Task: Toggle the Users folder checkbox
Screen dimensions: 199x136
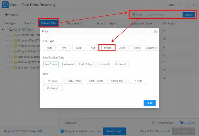Action: coord(11,57)
